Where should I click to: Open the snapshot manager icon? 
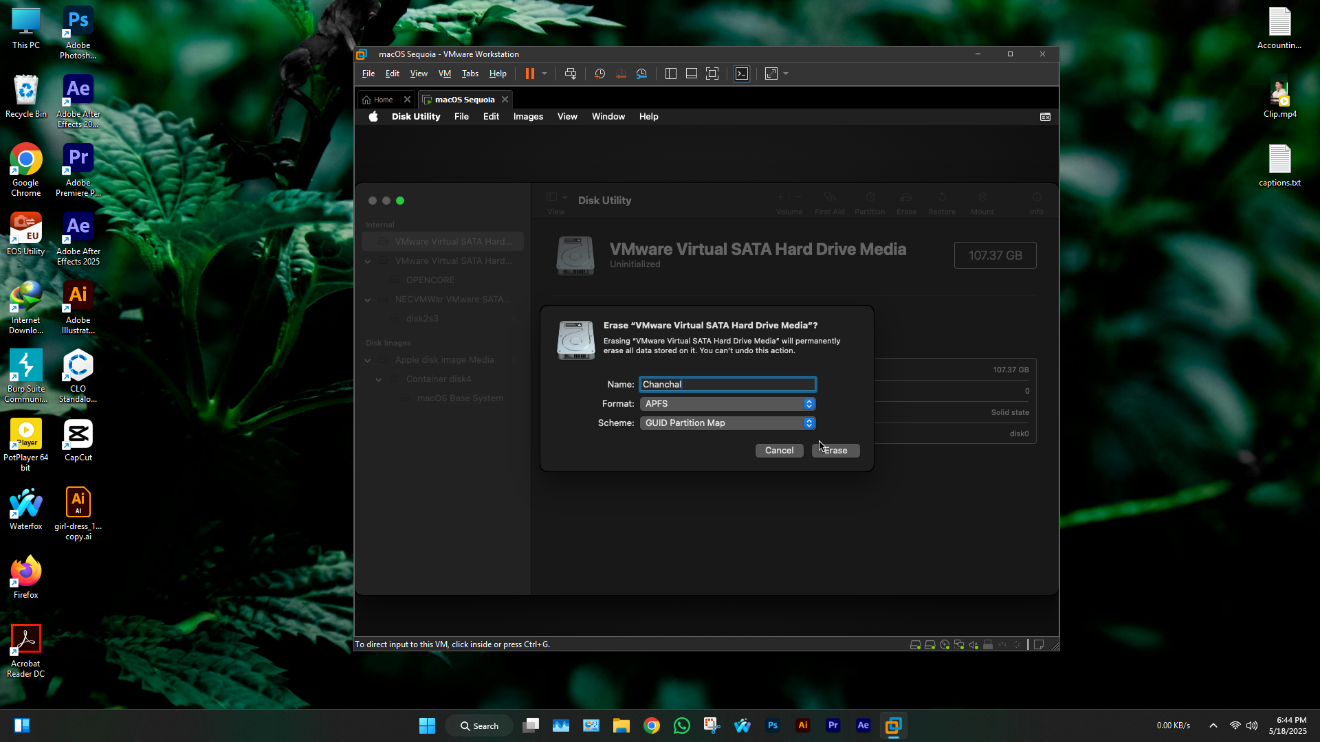point(641,74)
